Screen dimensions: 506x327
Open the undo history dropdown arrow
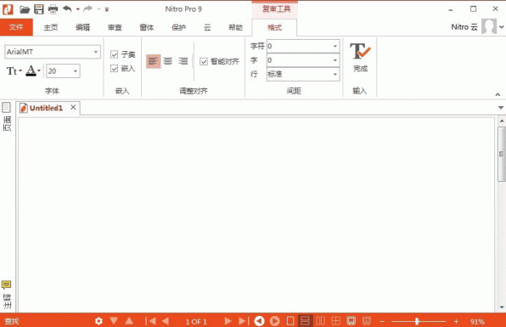coord(78,9)
